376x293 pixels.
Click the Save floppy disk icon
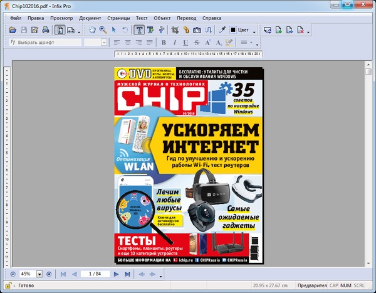click(24, 30)
